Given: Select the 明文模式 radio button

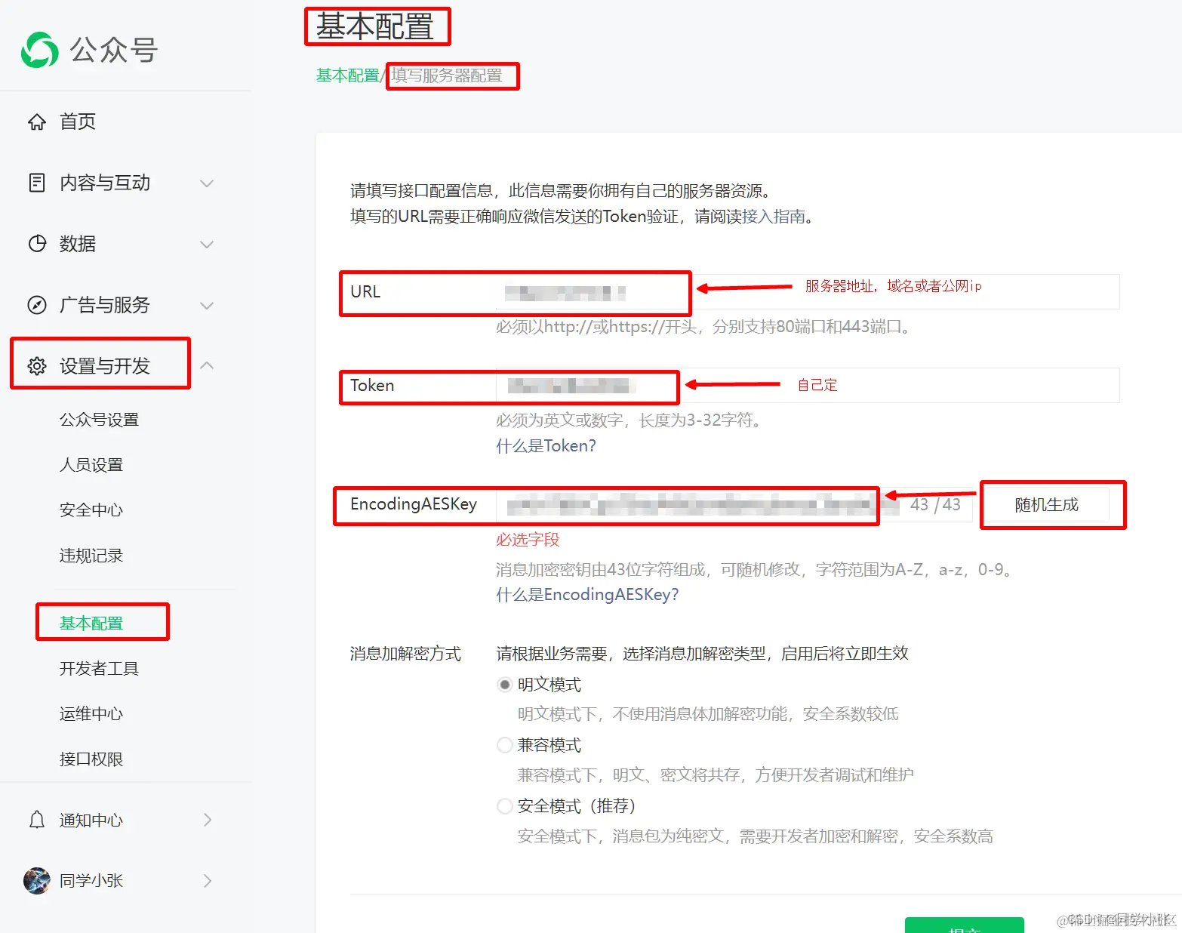Looking at the screenshot, I should 505,685.
